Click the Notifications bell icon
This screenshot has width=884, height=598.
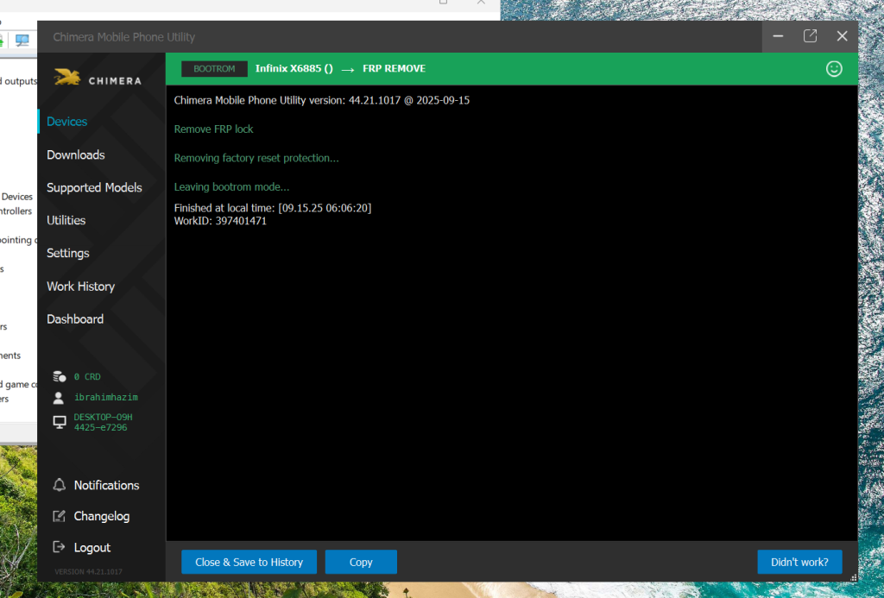tap(60, 485)
